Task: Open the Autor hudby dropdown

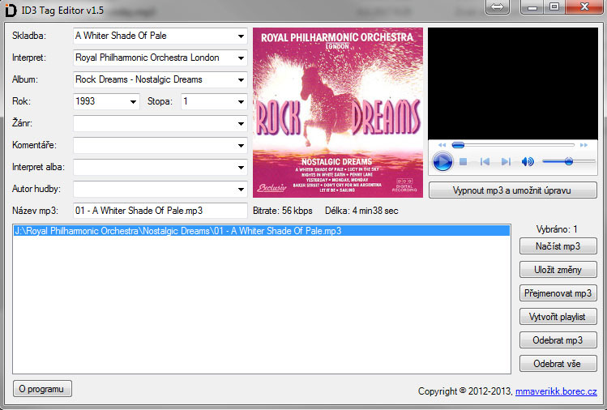Action: (x=241, y=190)
